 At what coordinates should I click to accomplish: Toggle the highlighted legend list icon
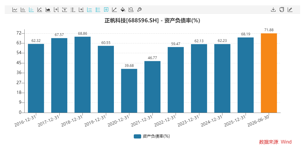pos(89,10)
